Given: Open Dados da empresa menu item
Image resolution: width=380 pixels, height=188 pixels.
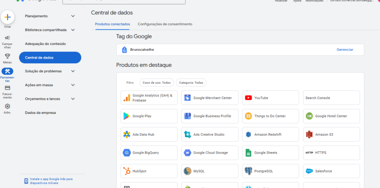Looking at the screenshot, I should (40, 113).
